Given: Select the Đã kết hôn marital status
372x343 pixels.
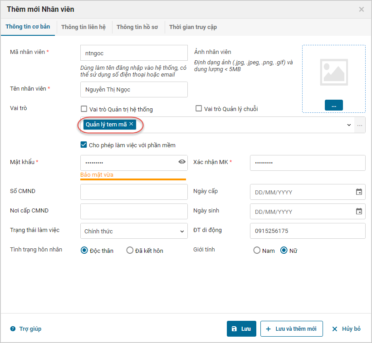Looking at the screenshot, I should (x=130, y=251).
